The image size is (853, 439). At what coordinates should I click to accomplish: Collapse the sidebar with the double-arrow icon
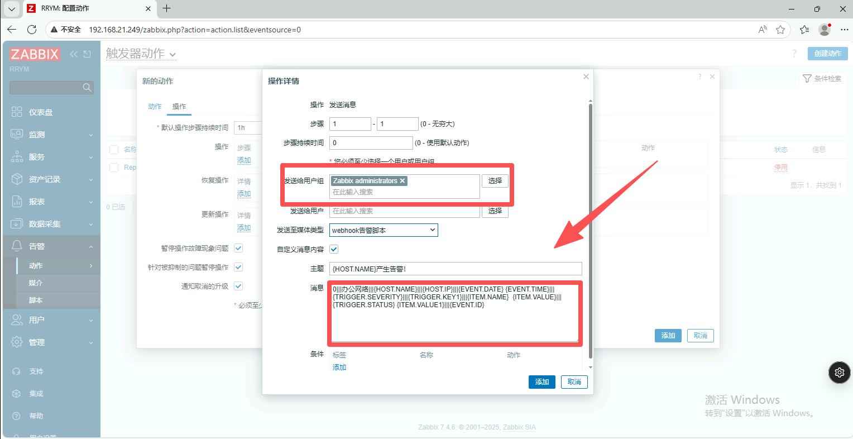pos(74,54)
